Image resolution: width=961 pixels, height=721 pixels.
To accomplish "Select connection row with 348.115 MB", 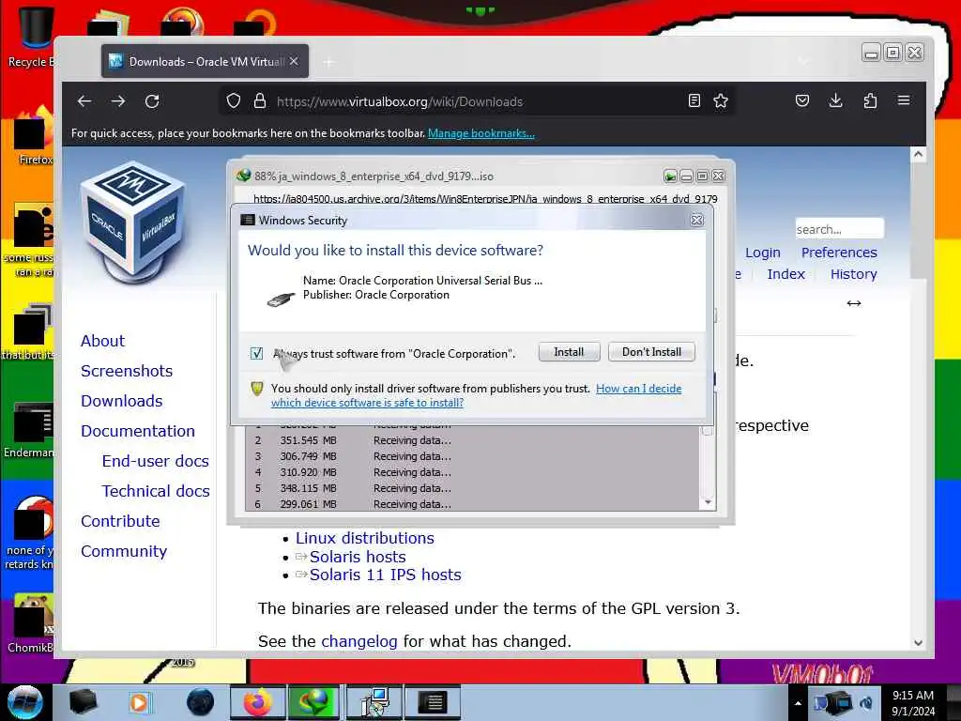I will 471,488.
